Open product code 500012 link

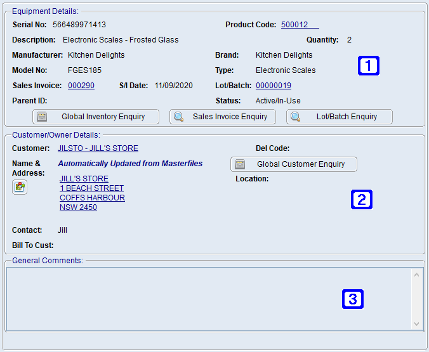click(x=300, y=25)
